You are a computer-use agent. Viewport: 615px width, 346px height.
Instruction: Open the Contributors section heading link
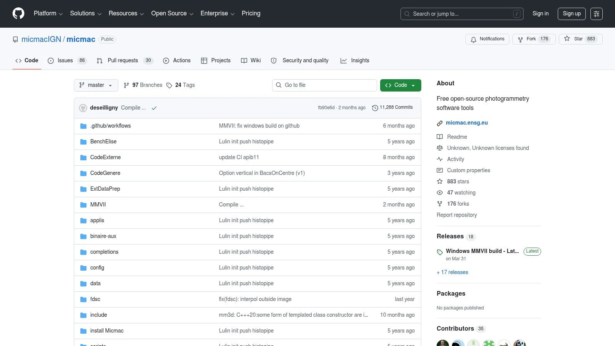pyautogui.click(x=461, y=329)
